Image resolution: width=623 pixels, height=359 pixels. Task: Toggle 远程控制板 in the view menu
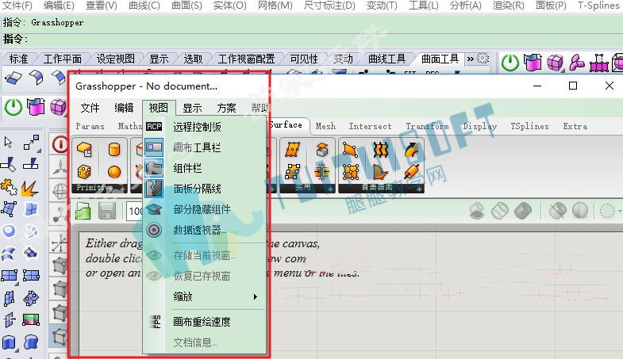[205, 127]
